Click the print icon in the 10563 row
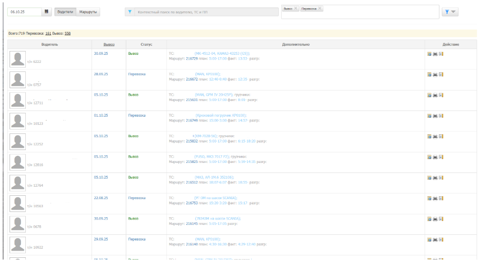479x262 pixels. (x=435, y=198)
